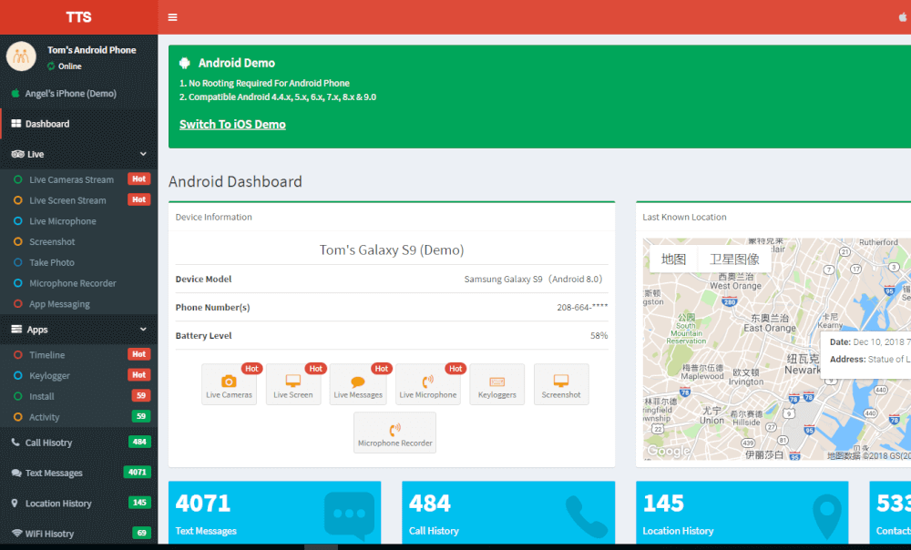Click the Screenshot icon button in Device Information
The image size is (911, 550).
pos(561,384)
